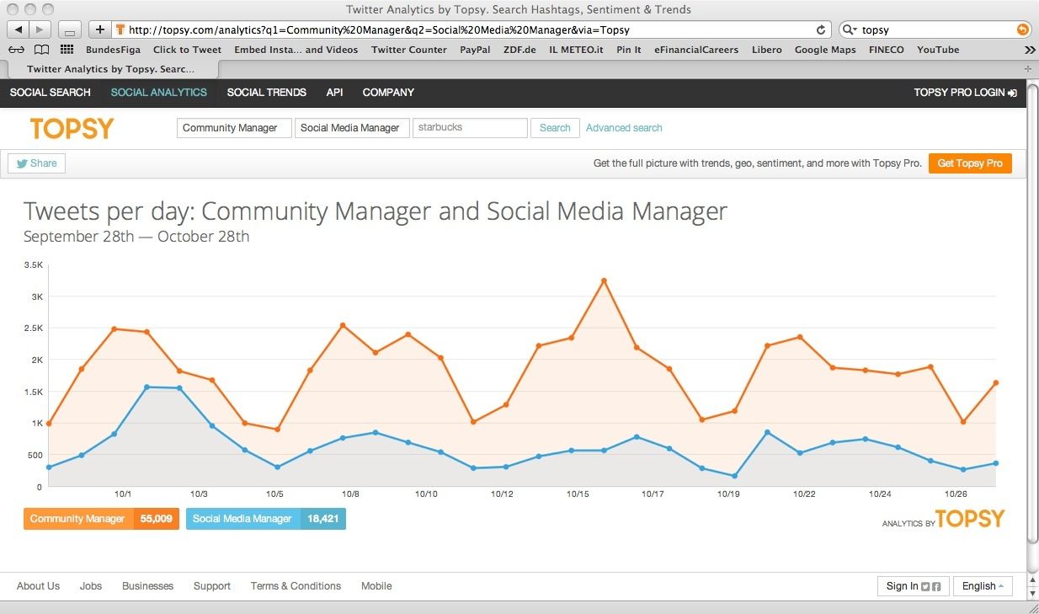This screenshot has height=614, width=1039.
Task: Click the add bookmark plus button
Action: point(100,29)
